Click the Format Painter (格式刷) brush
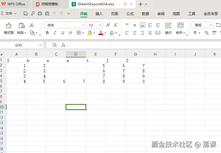221x153 pixels. click(9, 26)
